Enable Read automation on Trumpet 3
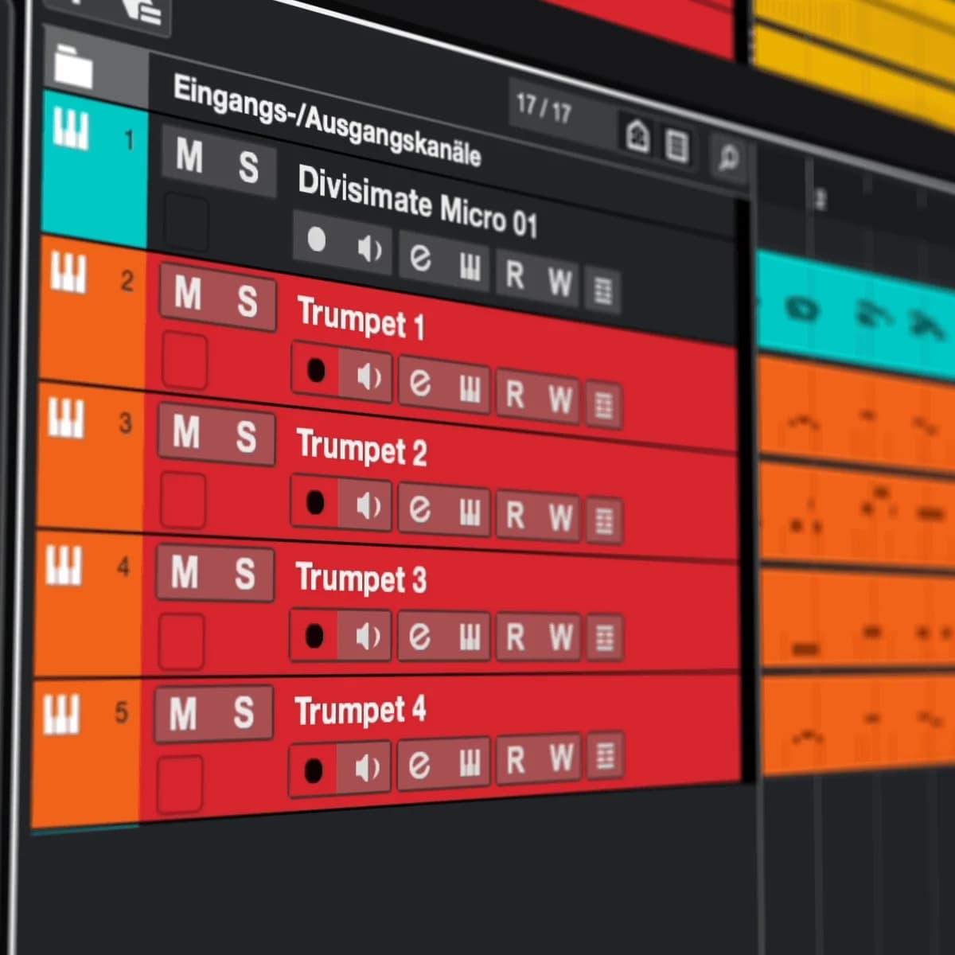The height and width of the screenshot is (955, 955). coord(516,637)
